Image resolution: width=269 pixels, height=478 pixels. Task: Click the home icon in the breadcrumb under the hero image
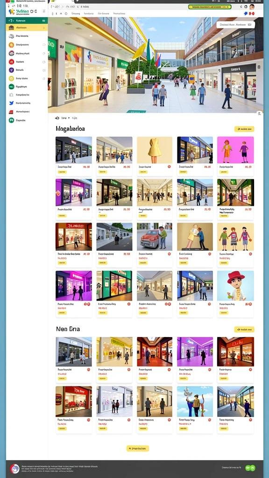click(57, 118)
